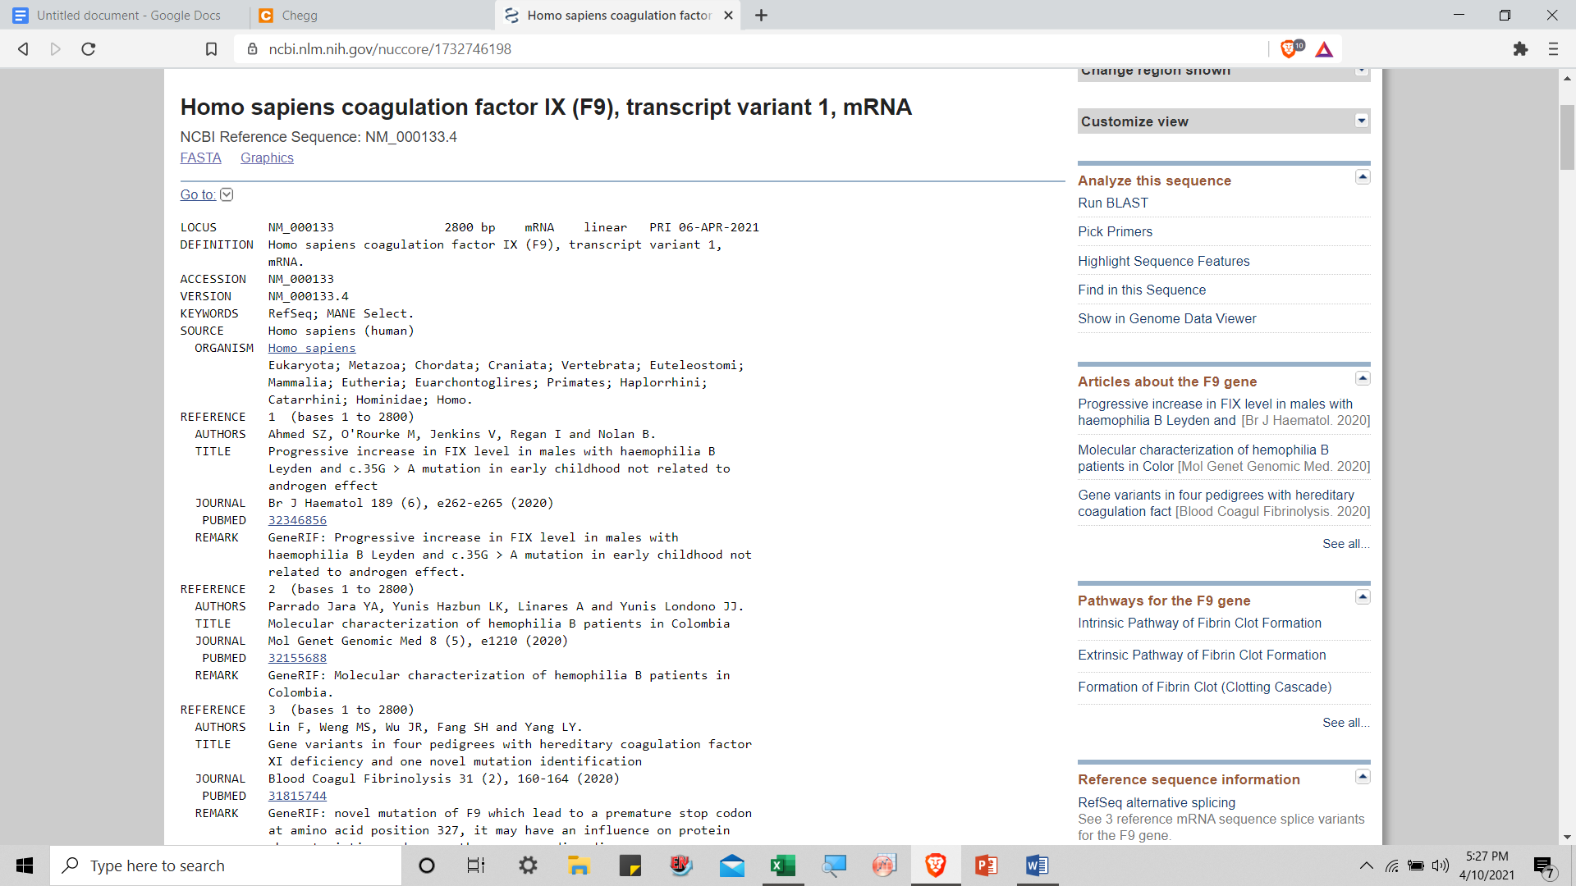The width and height of the screenshot is (1576, 886).
Task: Reload the page
Action: click(89, 49)
